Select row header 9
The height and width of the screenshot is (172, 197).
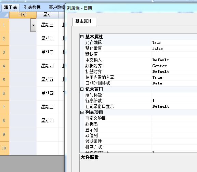tap(4, 135)
